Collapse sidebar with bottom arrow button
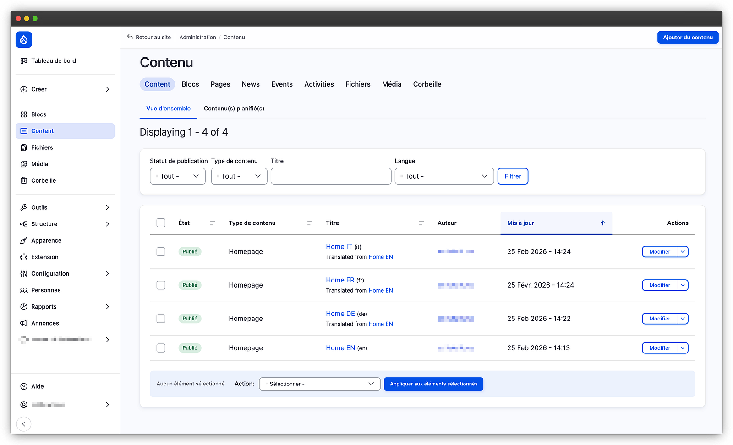This screenshot has height=445, width=733. pyautogui.click(x=24, y=424)
